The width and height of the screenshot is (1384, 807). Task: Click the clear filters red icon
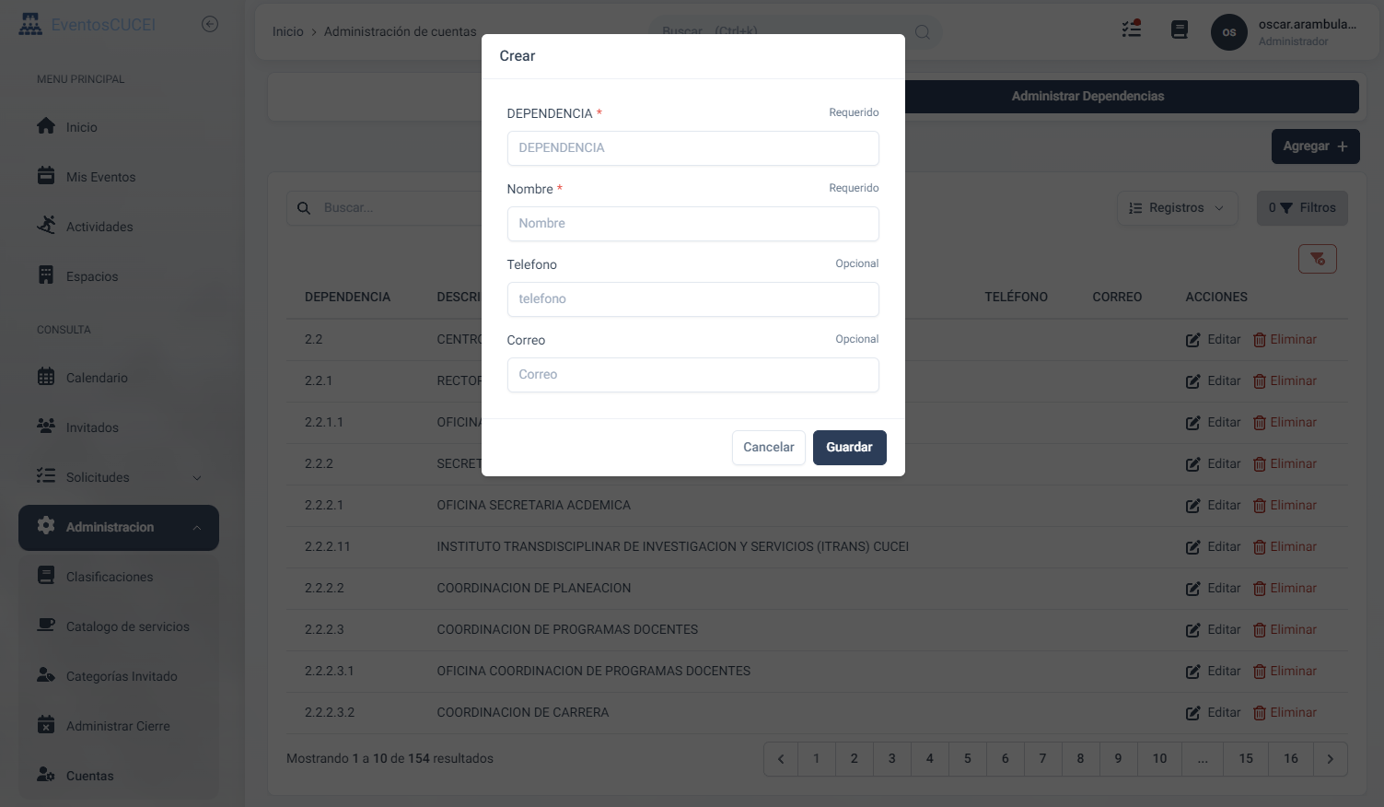click(x=1317, y=259)
